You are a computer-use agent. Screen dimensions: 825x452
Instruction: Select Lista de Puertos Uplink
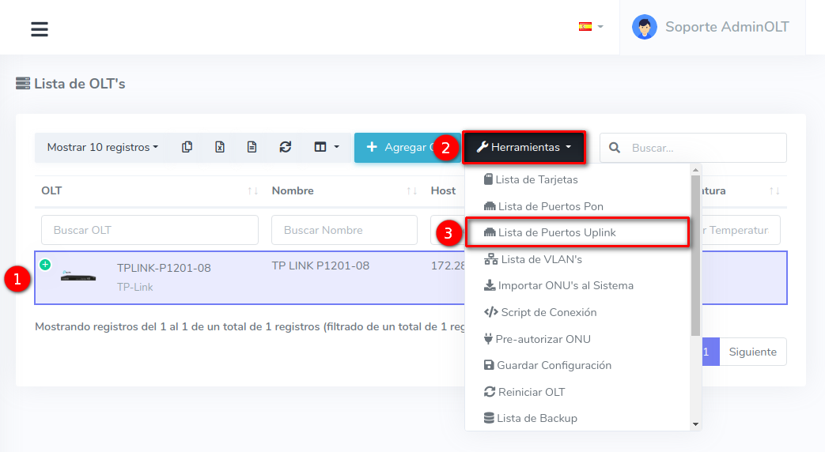pos(557,232)
